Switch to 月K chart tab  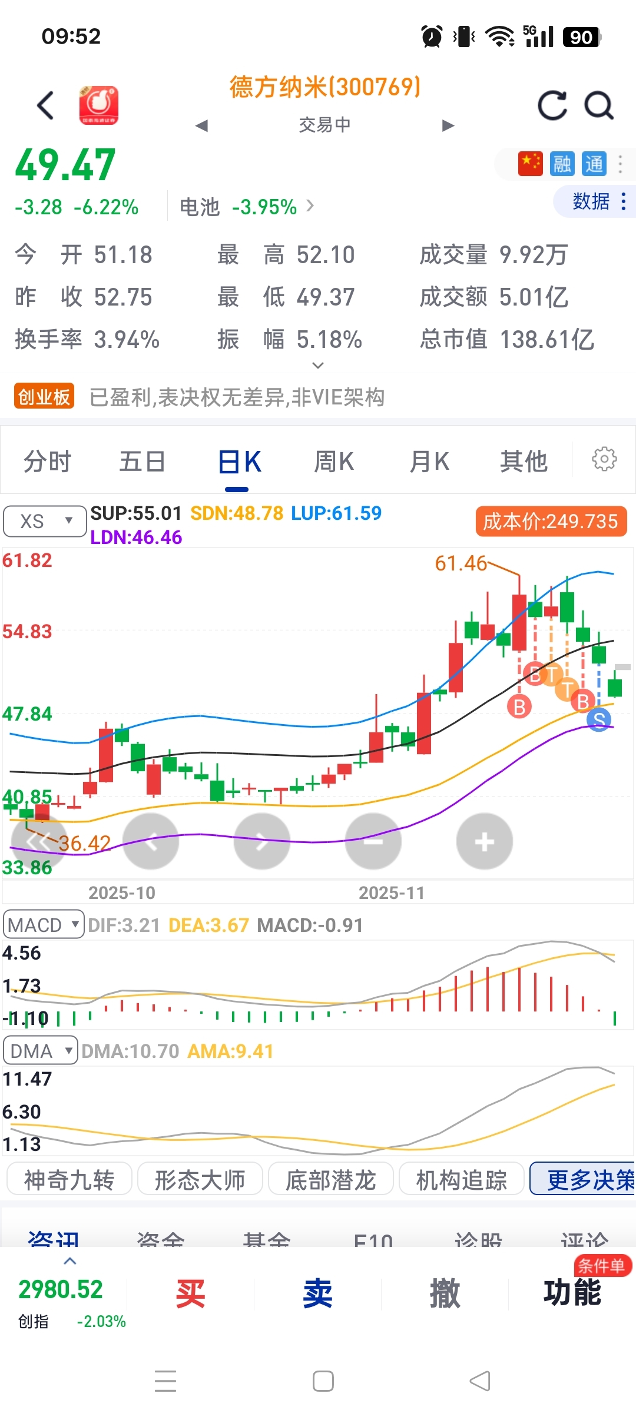click(429, 462)
